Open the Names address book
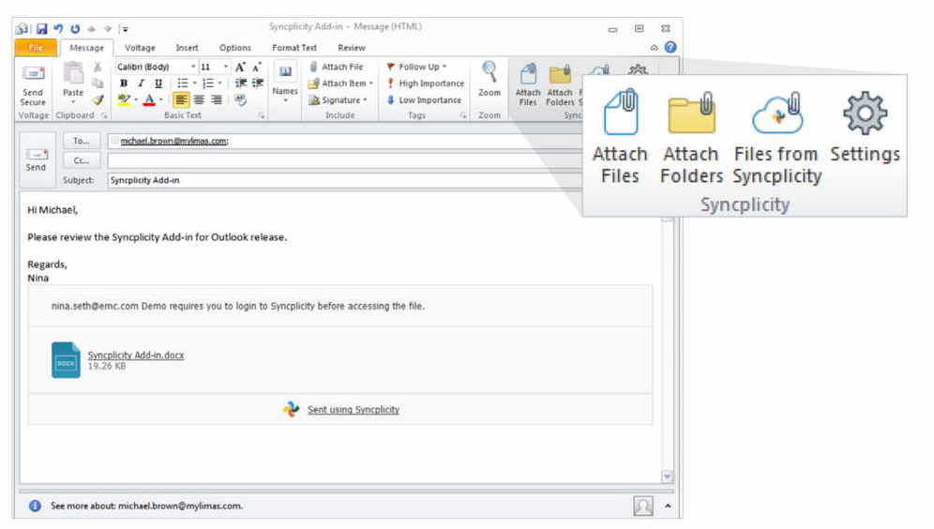This screenshot has height=529, width=934. pyautogui.click(x=285, y=83)
